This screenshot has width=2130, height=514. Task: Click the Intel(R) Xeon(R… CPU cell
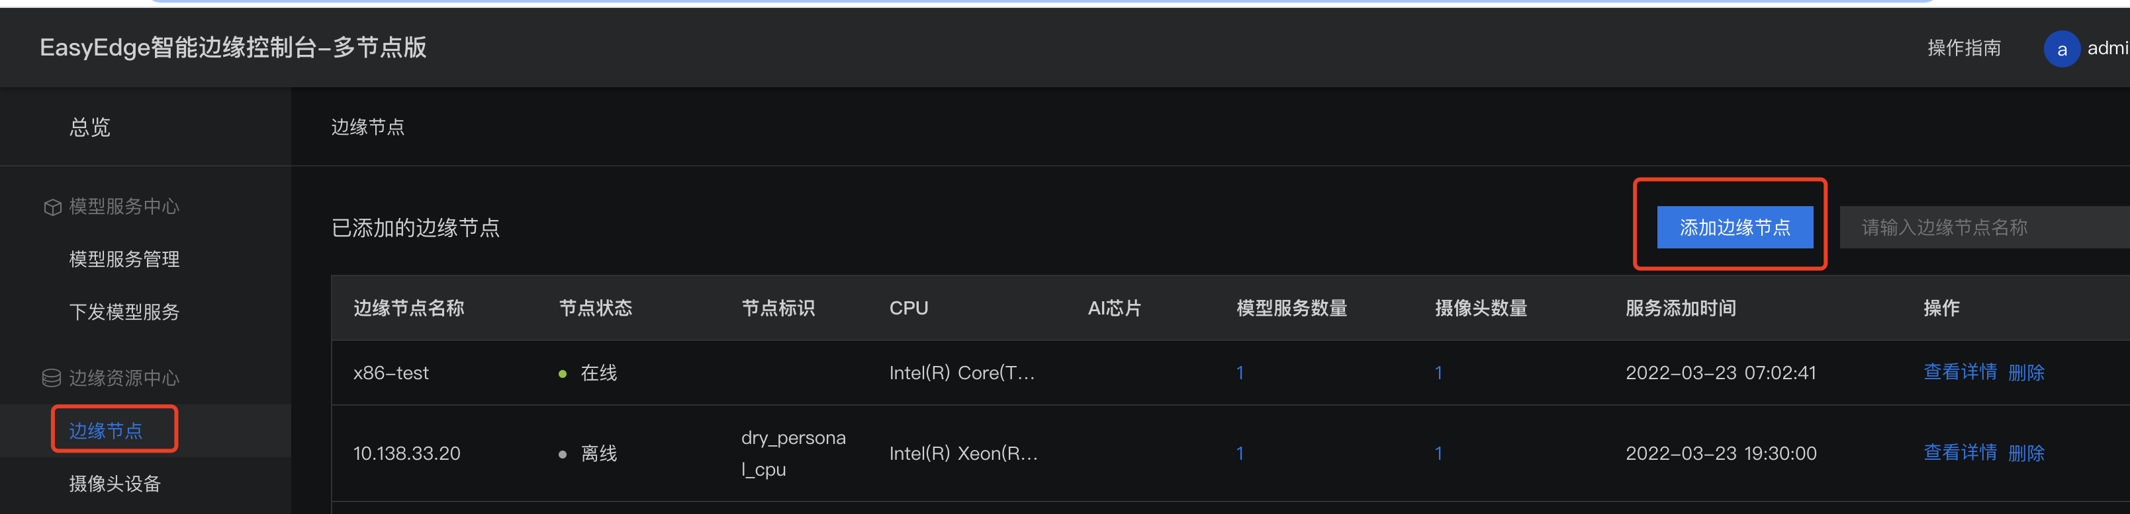click(963, 453)
